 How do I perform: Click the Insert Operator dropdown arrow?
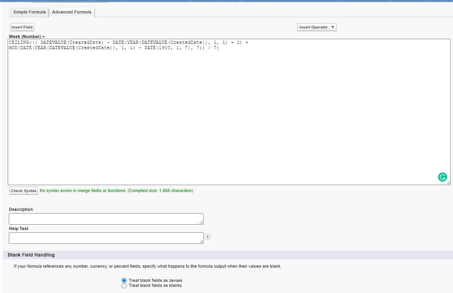coord(333,27)
